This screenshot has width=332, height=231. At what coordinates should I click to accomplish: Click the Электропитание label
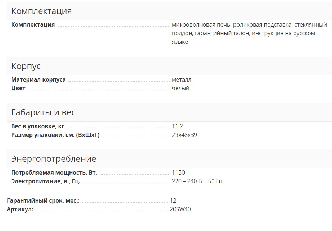point(46,181)
